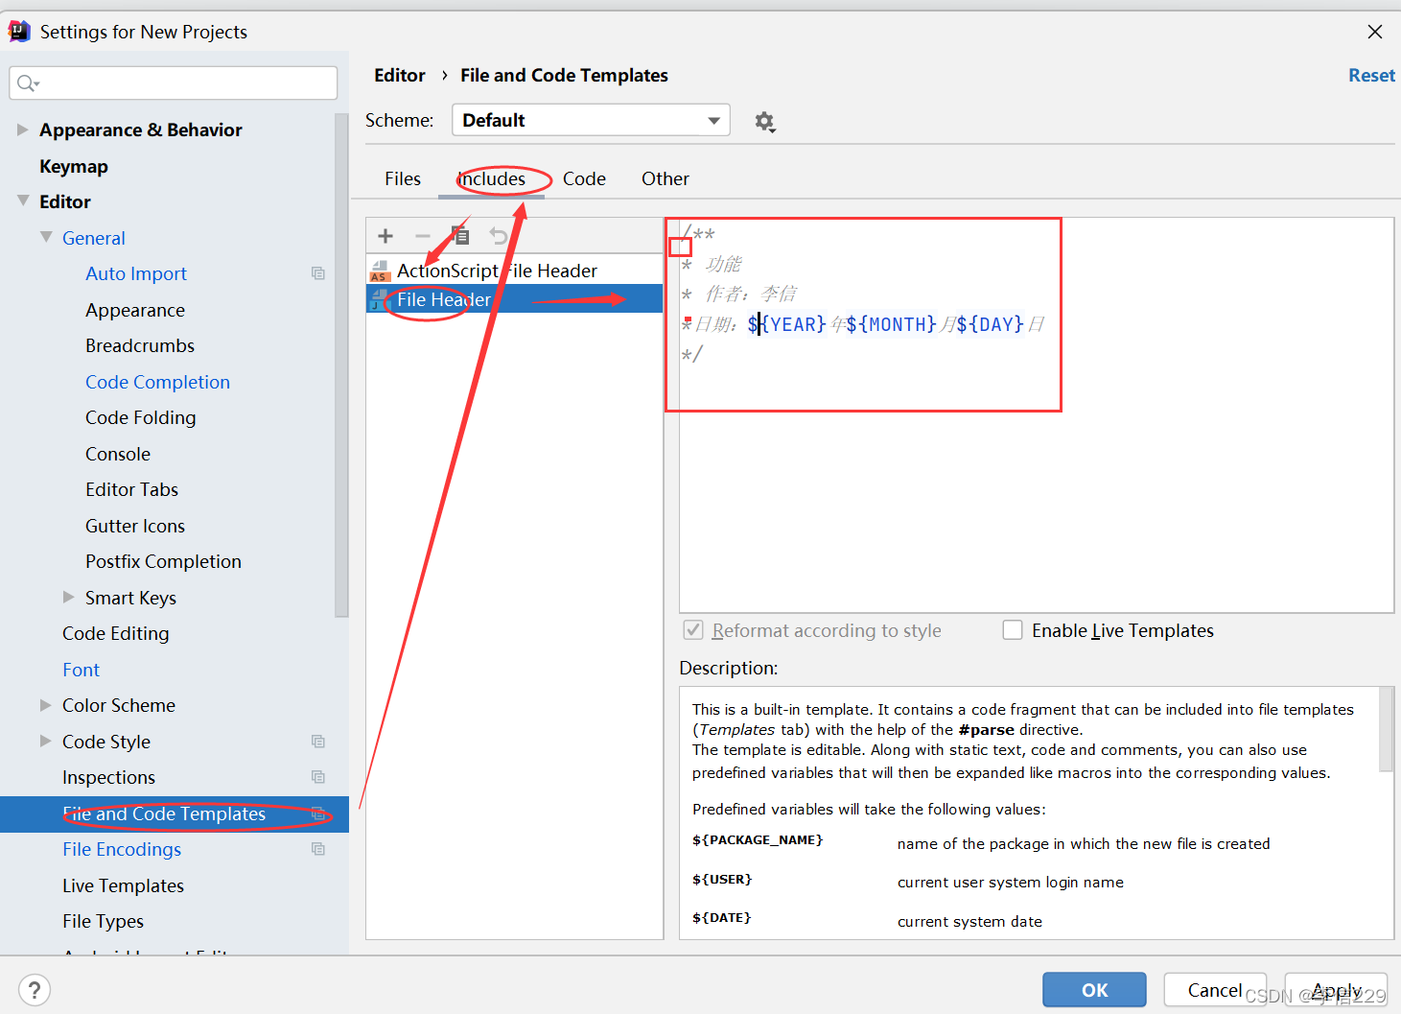The width and height of the screenshot is (1401, 1014).
Task: Open Postfix Completion settings
Action: [x=163, y=561]
